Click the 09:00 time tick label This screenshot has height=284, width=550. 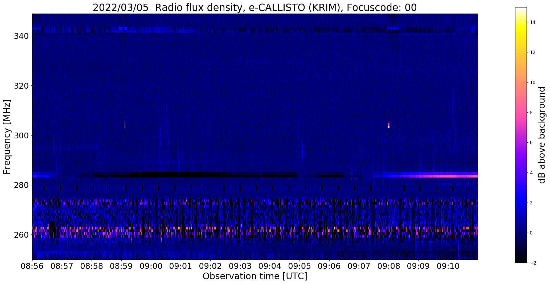(151, 266)
